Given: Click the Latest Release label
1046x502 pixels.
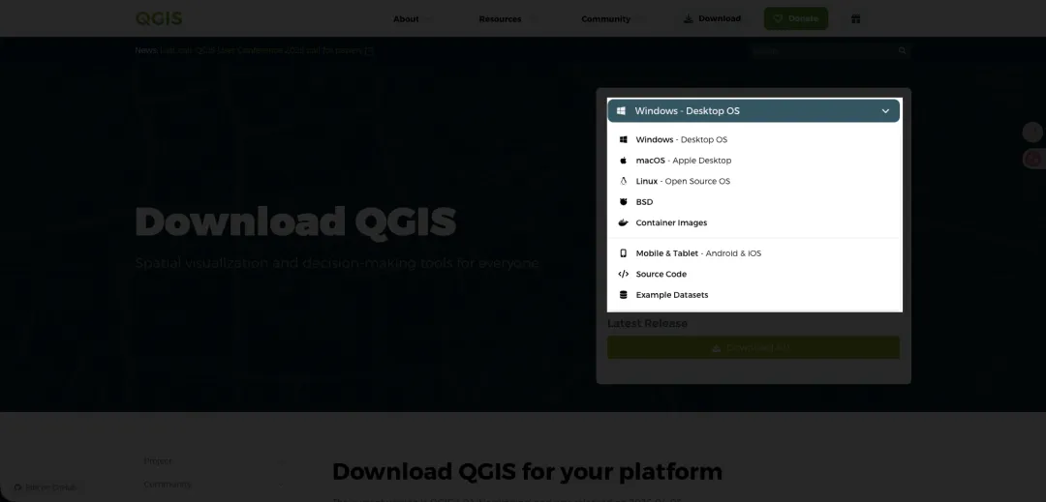Looking at the screenshot, I should pyautogui.click(x=647, y=324).
